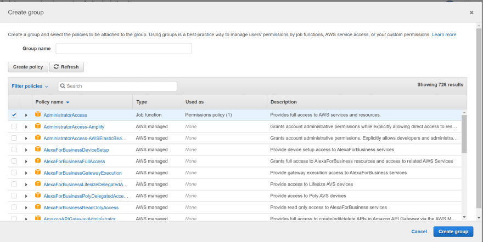Click the magnifier icon in the search box
483x242 pixels.
coord(63,86)
